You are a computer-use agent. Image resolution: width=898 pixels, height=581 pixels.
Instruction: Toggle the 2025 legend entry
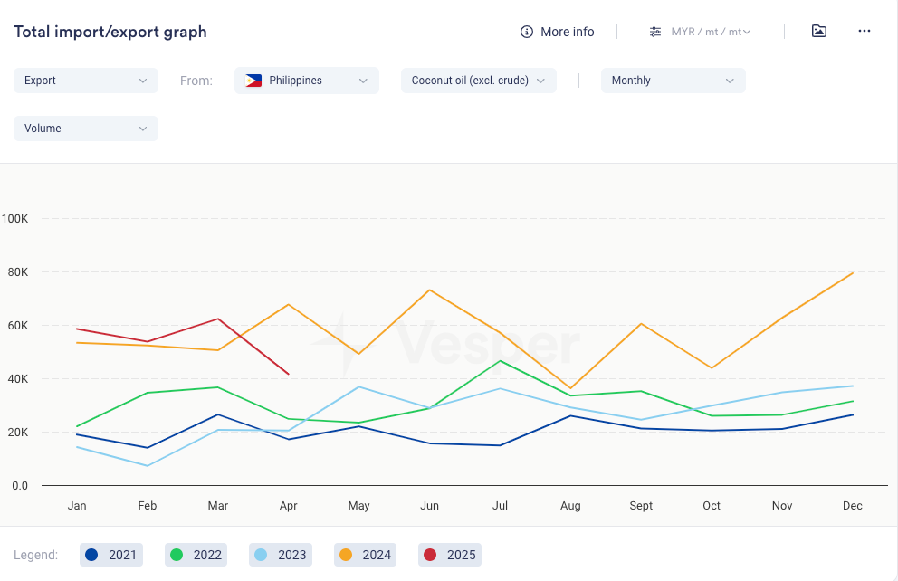click(x=450, y=555)
